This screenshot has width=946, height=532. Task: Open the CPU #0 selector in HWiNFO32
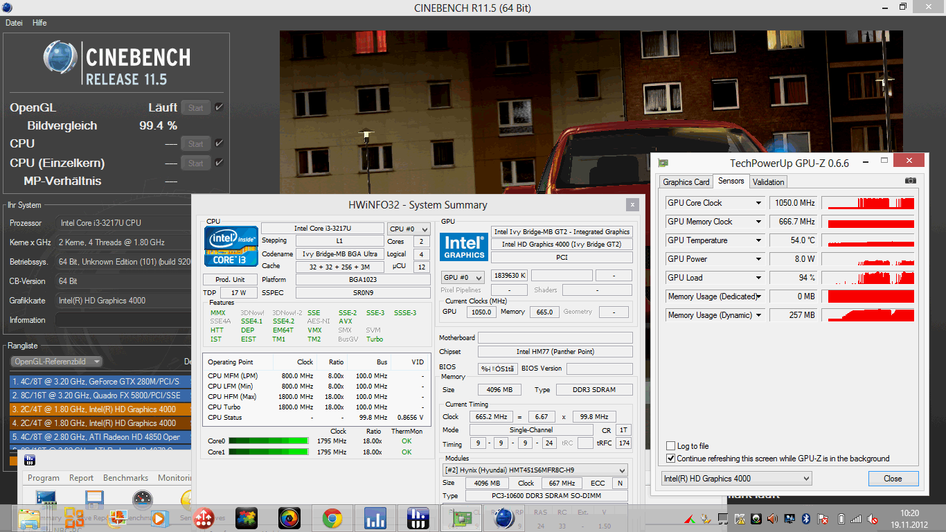point(409,229)
